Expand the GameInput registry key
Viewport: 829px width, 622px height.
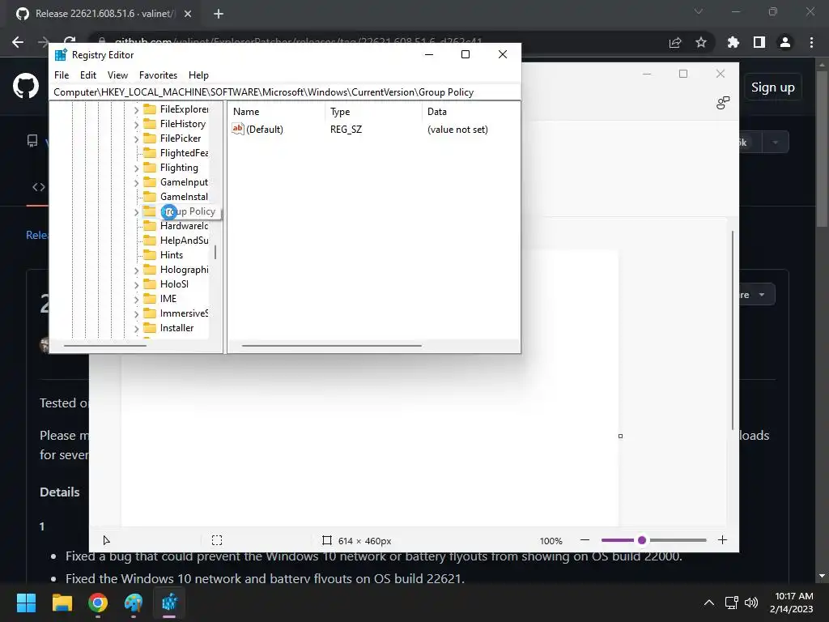pyautogui.click(x=136, y=182)
